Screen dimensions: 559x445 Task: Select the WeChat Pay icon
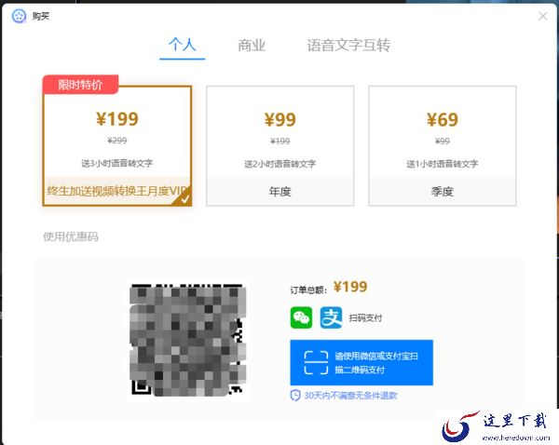click(301, 317)
